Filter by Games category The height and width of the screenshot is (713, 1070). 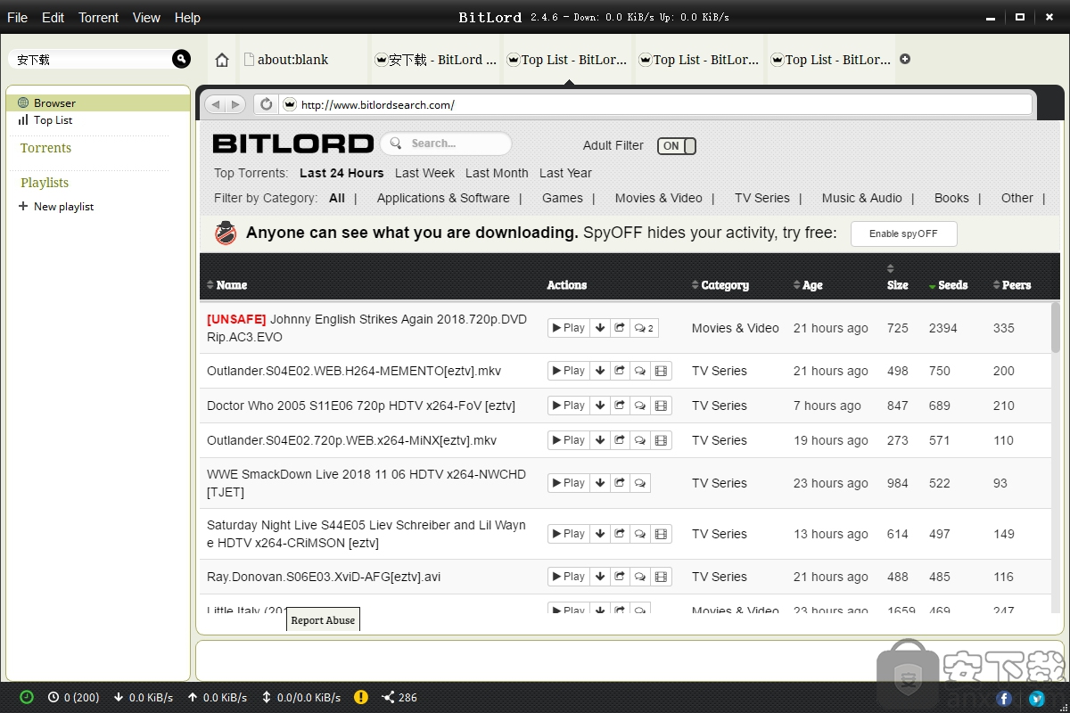click(563, 198)
